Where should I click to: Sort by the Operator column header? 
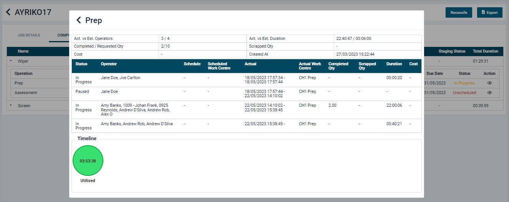[x=109, y=64]
